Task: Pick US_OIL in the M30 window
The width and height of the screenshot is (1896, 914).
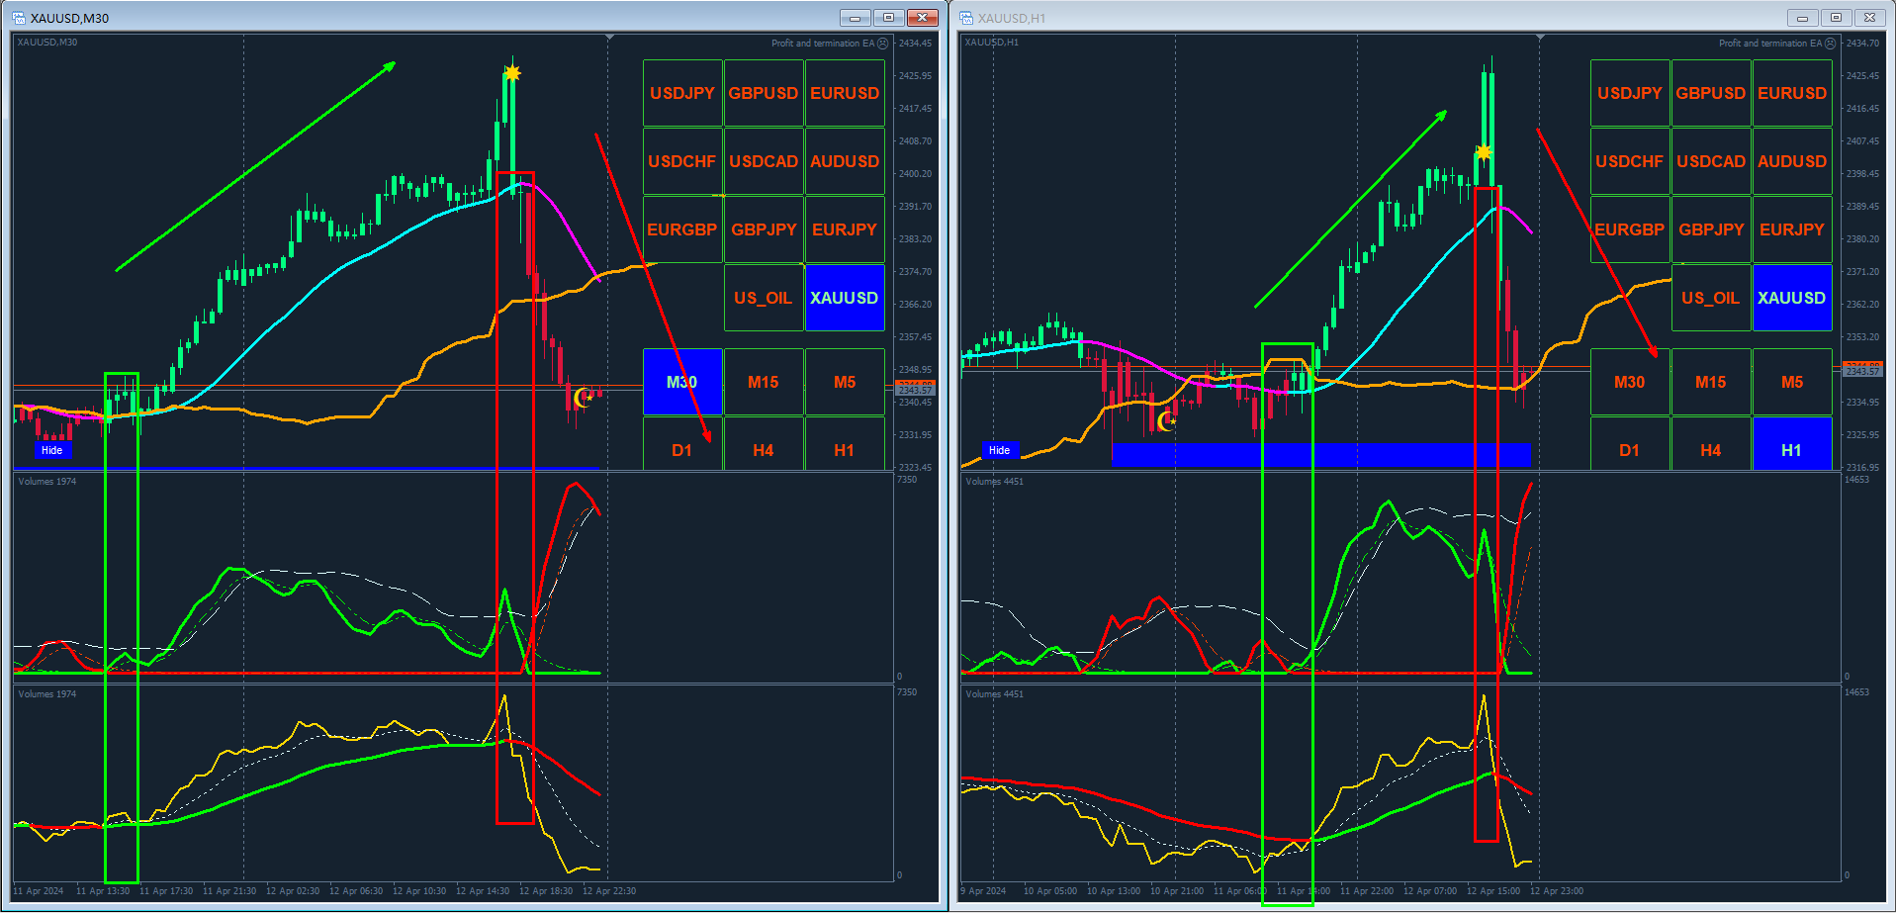Action: click(764, 298)
